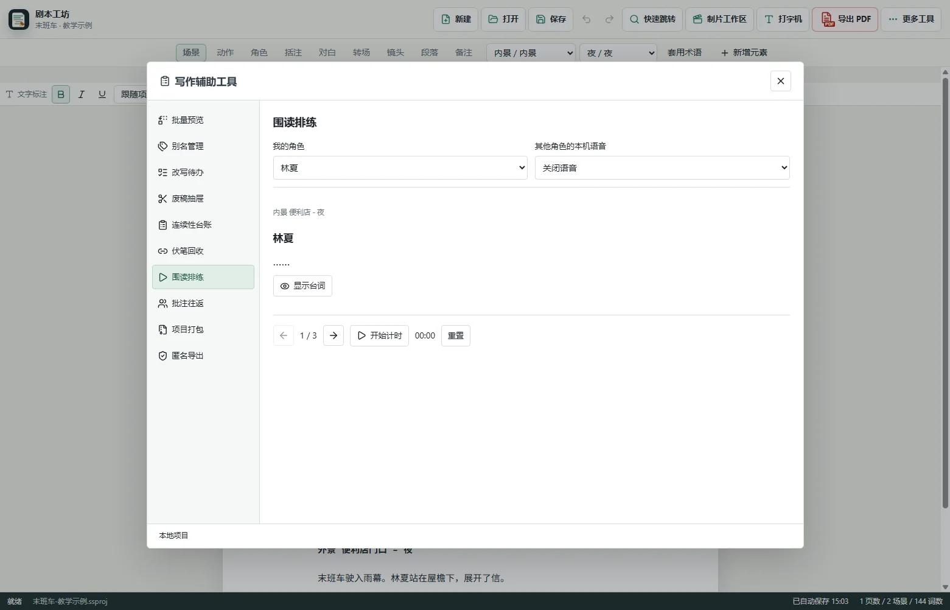Go to next line arrow
Image resolution: width=950 pixels, height=610 pixels.
point(334,335)
